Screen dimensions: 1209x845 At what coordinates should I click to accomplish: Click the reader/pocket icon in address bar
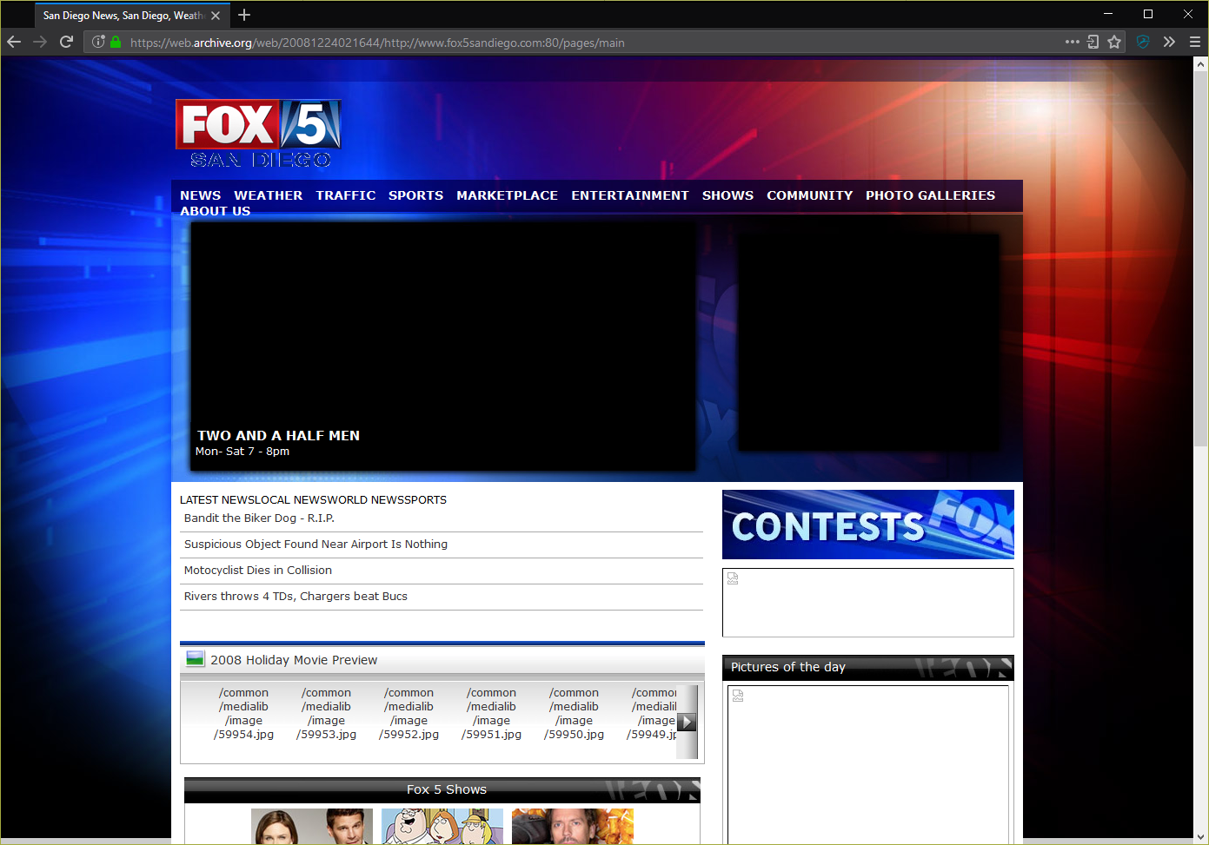point(1093,42)
